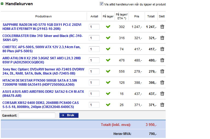Click the Produktnavn column header

pos(43,16)
